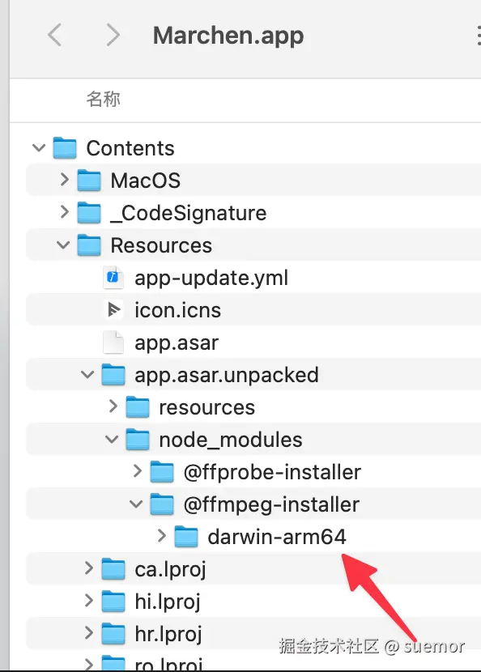Click the darwin-arm64 folder icon
This screenshot has width=481, height=672.
coord(186,537)
